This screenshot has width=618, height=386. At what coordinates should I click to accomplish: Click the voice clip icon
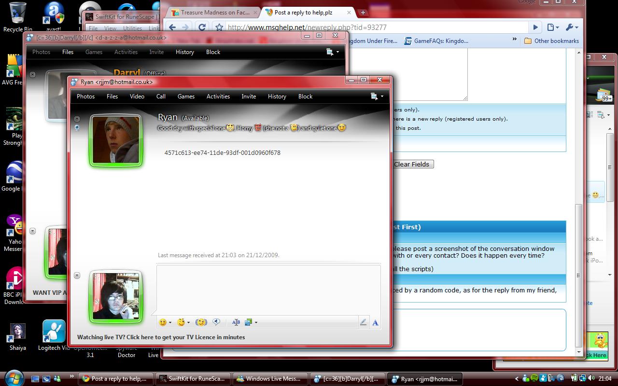[x=216, y=322]
